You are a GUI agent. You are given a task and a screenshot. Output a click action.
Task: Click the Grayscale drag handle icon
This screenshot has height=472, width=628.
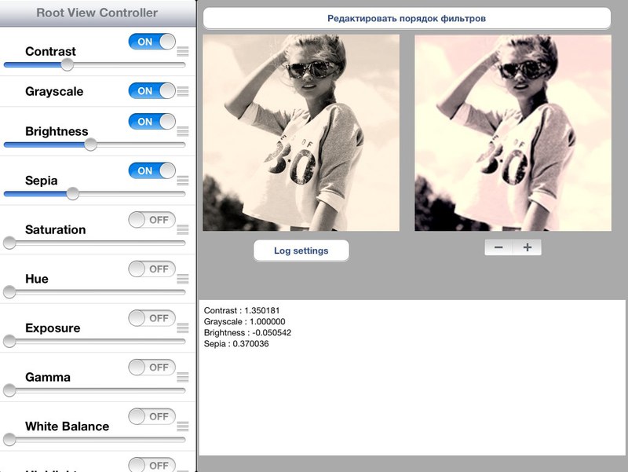click(x=184, y=90)
